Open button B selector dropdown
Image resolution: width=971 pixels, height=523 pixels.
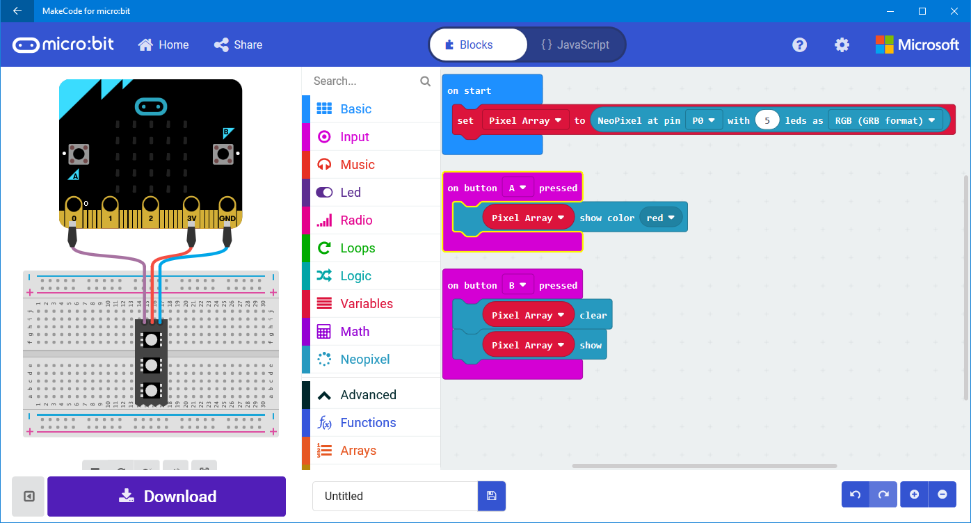point(518,285)
